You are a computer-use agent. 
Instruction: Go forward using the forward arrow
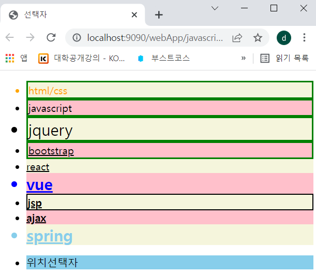[x=30, y=38]
